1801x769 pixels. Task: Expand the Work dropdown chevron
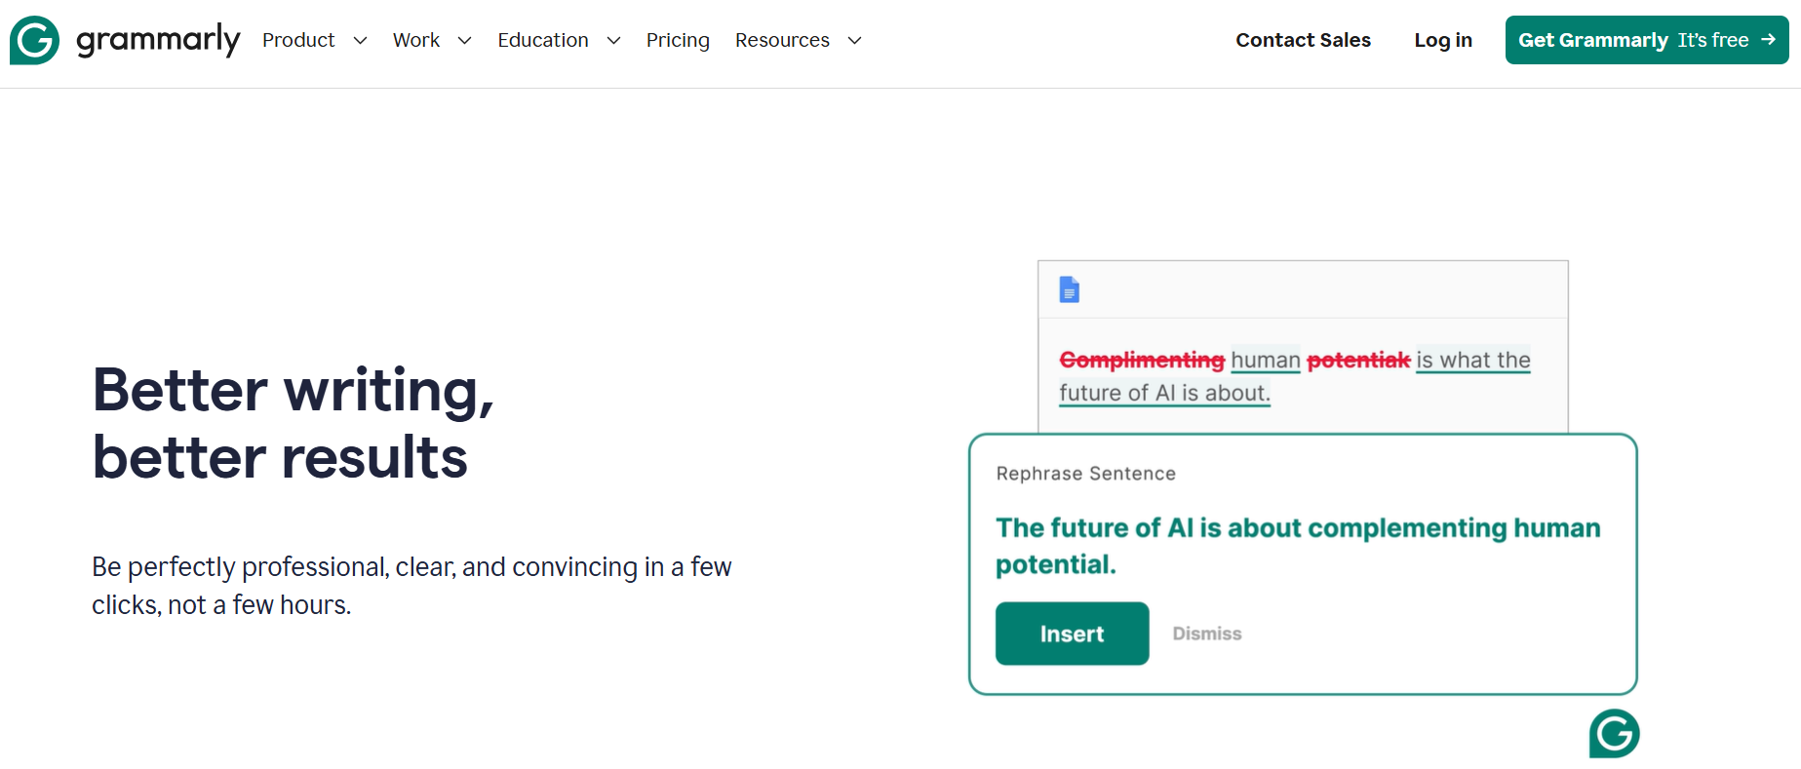[x=464, y=41]
